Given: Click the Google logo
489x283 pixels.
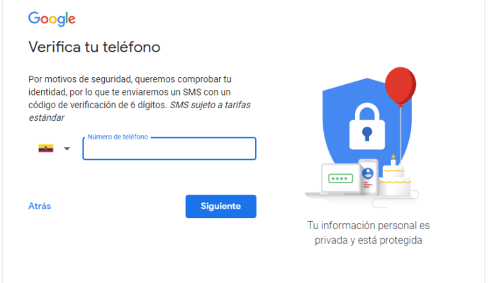Looking at the screenshot, I should pyautogui.click(x=52, y=19).
